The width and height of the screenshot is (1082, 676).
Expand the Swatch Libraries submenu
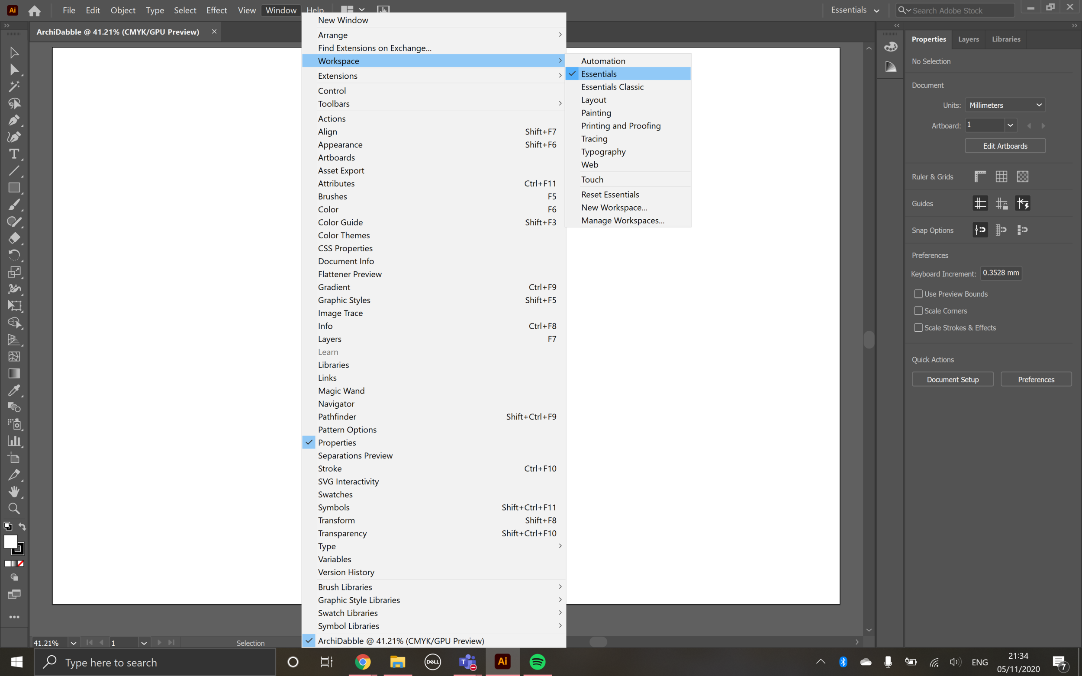pyautogui.click(x=433, y=613)
